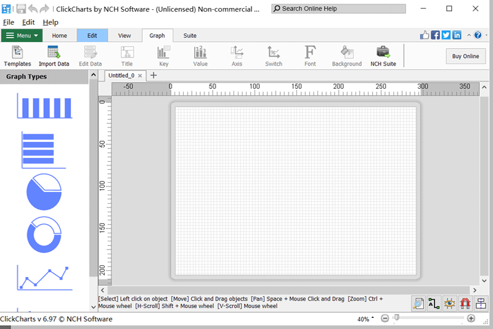Viewport: 493px width, 329px height.
Task: Select the line chart graph type
Action: click(44, 278)
